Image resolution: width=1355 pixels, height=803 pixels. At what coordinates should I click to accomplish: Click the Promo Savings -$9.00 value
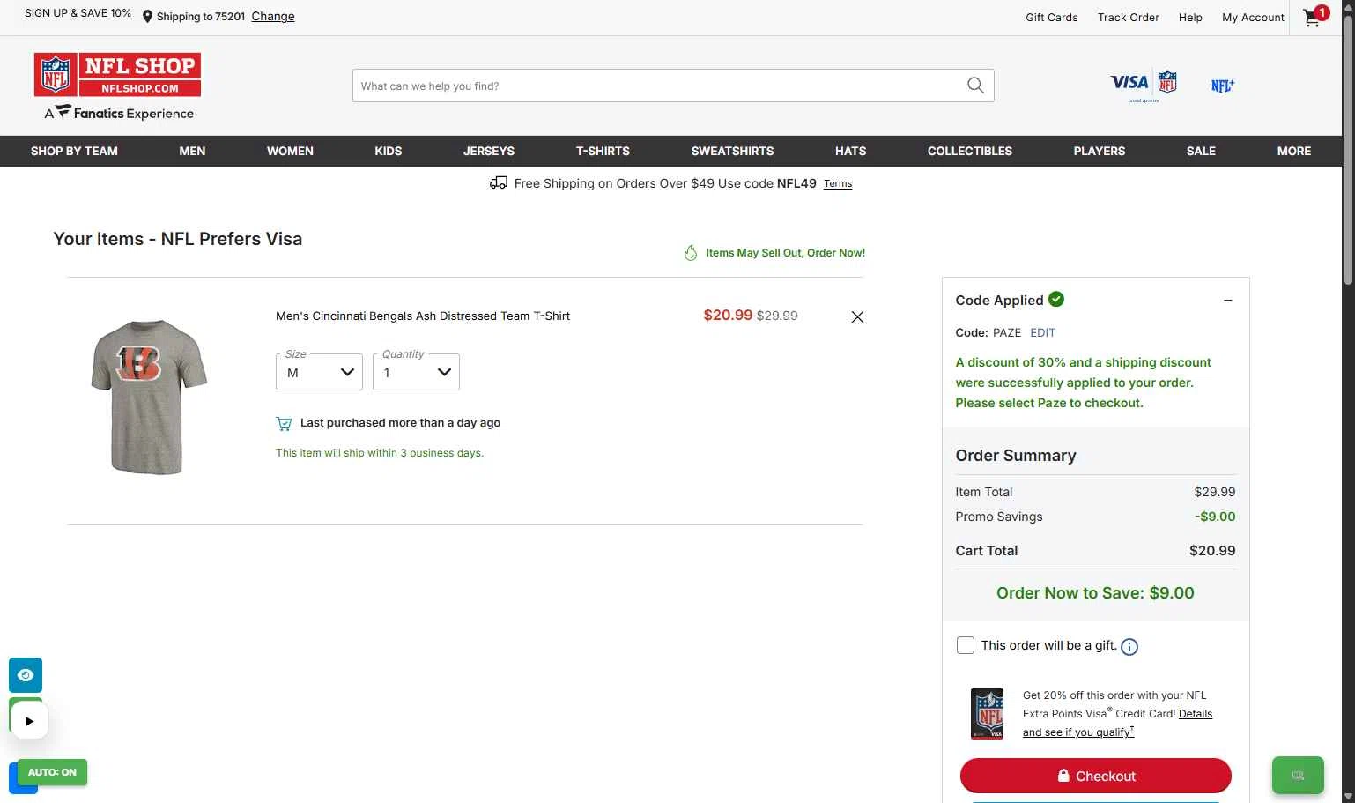1215,517
